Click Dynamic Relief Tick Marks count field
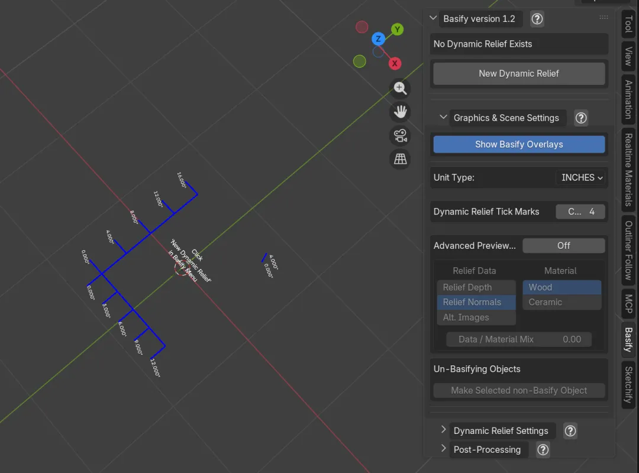This screenshot has height=473, width=639. pos(580,212)
